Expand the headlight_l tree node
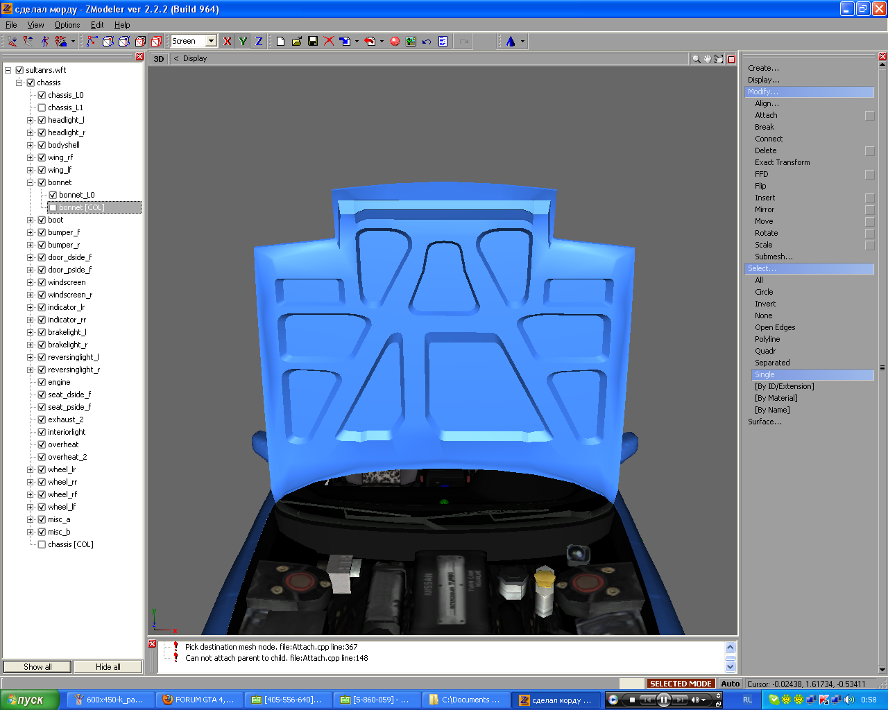The height and width of the screenshot is (710, 888). (x=31, y=120)
